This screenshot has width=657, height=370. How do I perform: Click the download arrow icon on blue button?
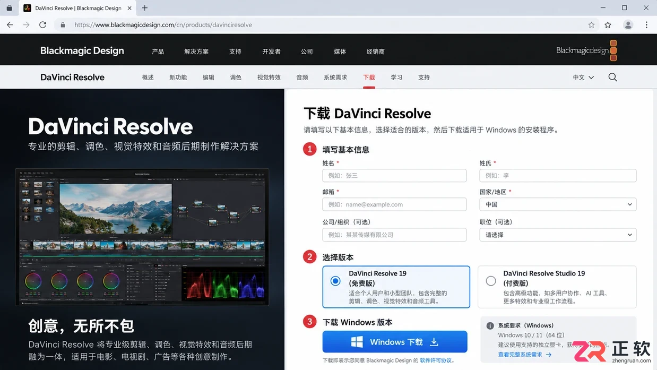(434, 342)
